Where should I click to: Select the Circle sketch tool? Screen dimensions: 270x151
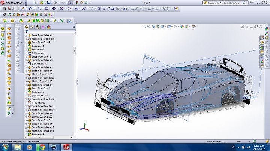(61, 9)
